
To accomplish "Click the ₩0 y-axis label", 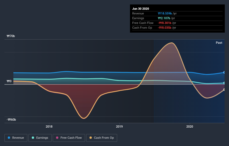I will pos(9,81).
